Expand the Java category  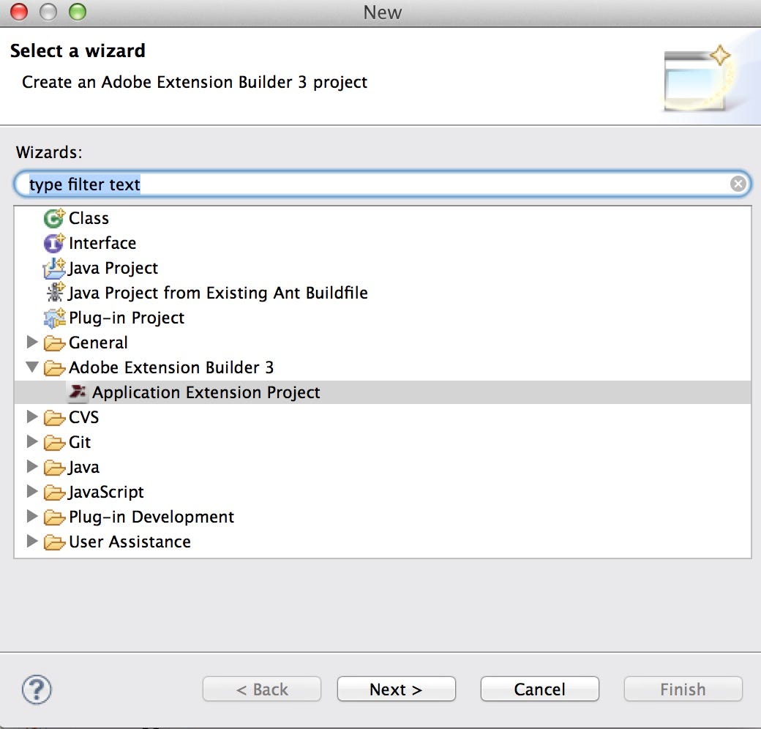pyautogui.click(x=32, y=466)
